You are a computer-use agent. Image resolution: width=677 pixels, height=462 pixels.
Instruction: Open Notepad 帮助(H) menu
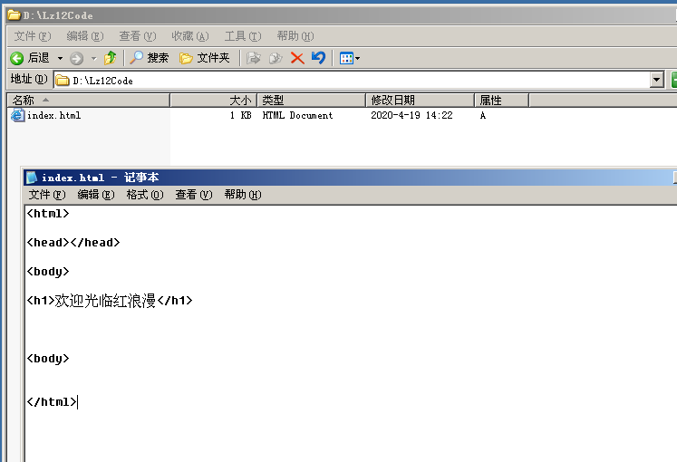click(243, 195)
